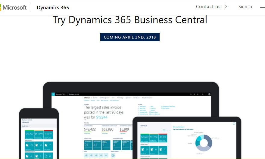This screenshot has width=265, height=159.
Task: Click the donut chart in the laptop mockup
Action: tap(204, 143)
